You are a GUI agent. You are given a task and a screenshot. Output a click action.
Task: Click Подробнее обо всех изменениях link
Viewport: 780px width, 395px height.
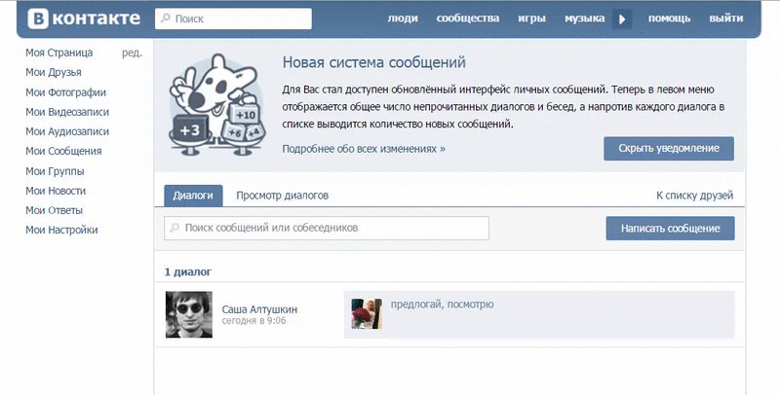point(364,149)
